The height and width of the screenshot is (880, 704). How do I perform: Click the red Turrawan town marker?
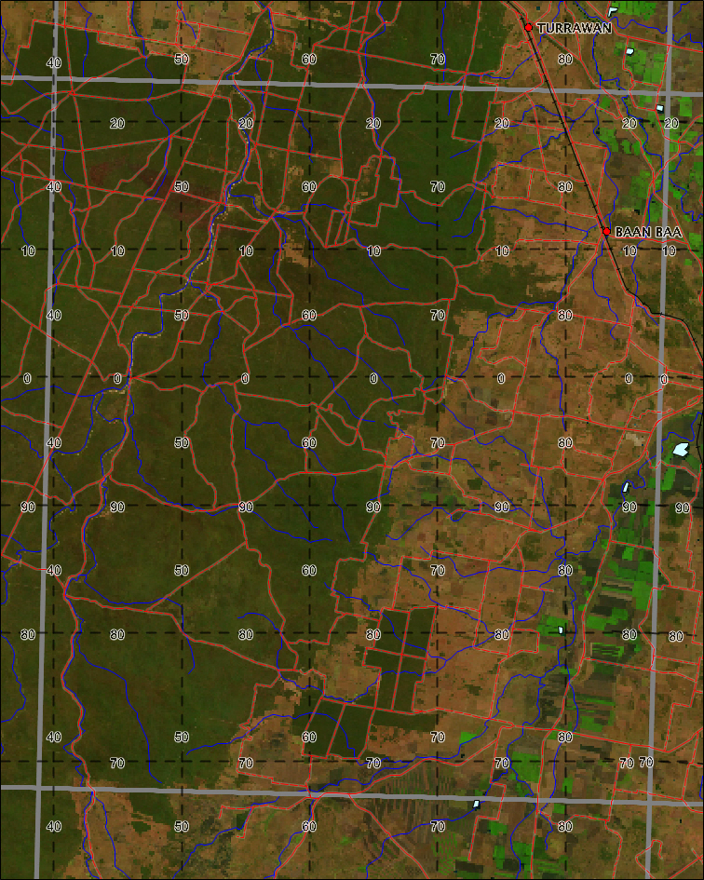(x=528, y=27)
